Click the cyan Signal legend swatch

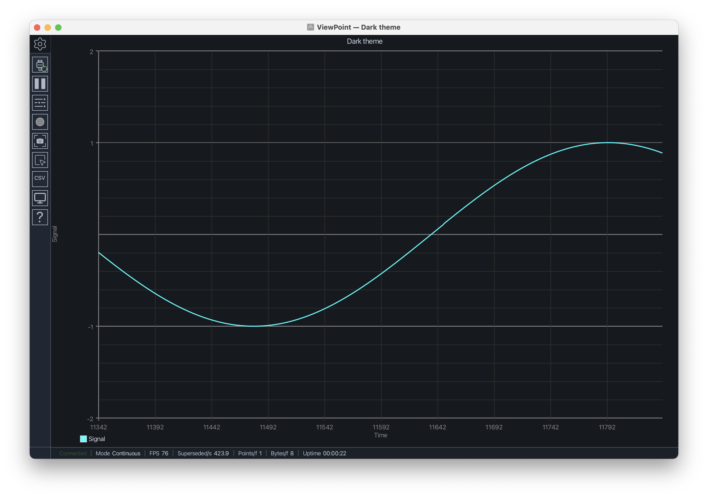click(83, 439)
